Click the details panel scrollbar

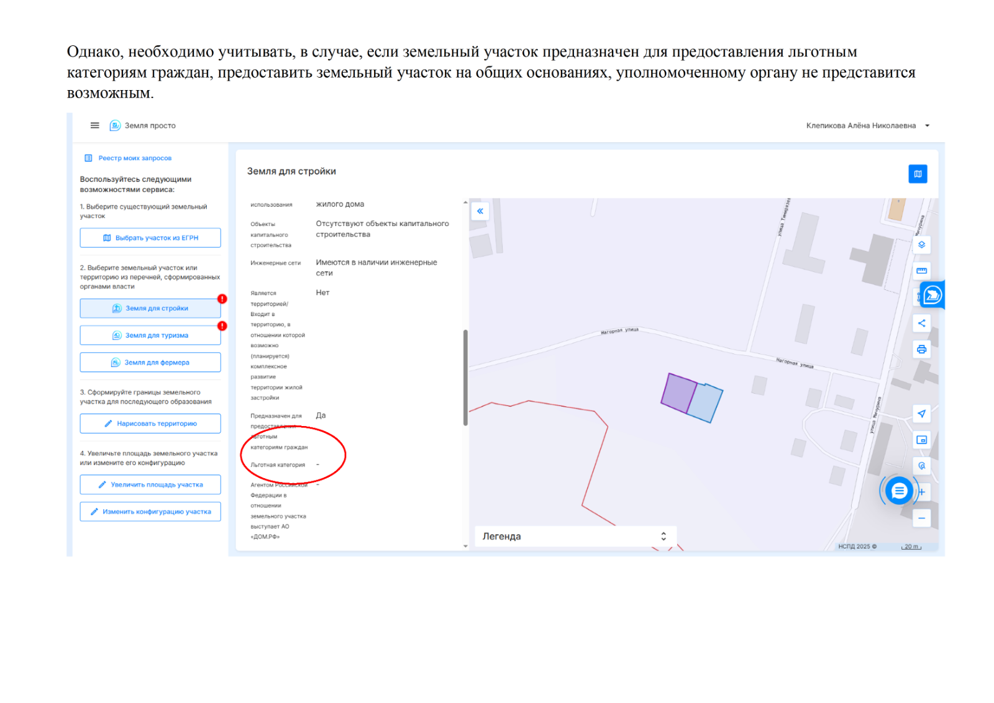coord(465,377)
